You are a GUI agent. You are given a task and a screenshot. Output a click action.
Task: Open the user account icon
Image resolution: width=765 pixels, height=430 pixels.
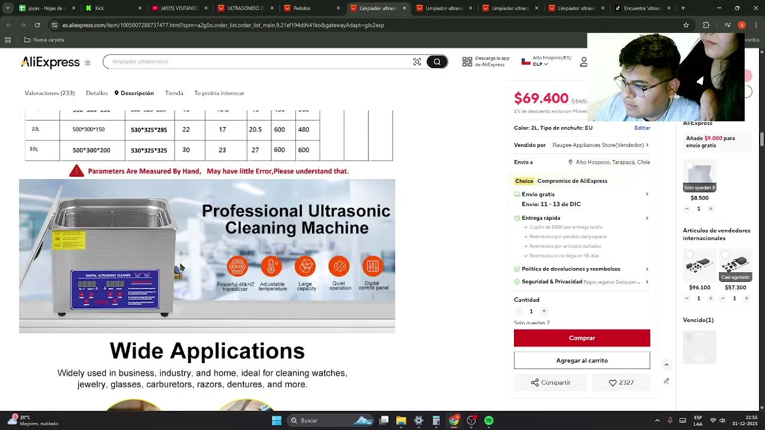click(583, 62)
